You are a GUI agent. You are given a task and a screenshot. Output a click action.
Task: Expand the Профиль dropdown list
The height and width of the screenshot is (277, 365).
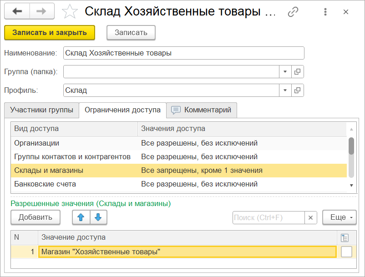point(285,90)
